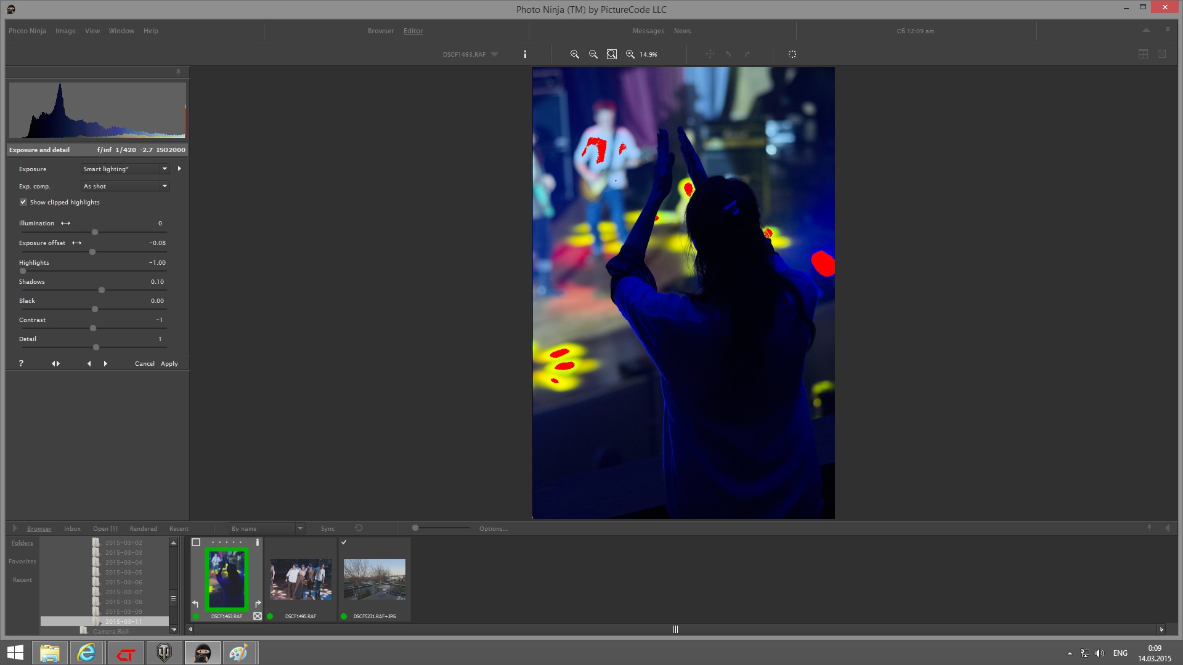
Task: Toggle selection checkbox on DSCF1463.RAF thumbnail
Action: pyautogui.click(x=196, y=542)
